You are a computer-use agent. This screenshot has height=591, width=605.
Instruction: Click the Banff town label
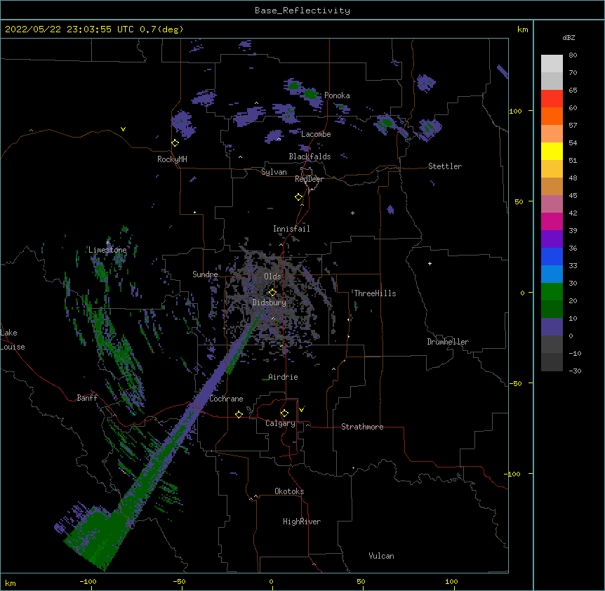(x=87, y=398)
